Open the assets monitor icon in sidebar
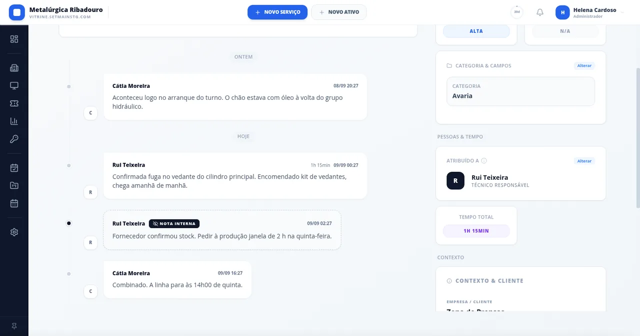The height and width of the screenshot is (336, 640). point(14,86)
